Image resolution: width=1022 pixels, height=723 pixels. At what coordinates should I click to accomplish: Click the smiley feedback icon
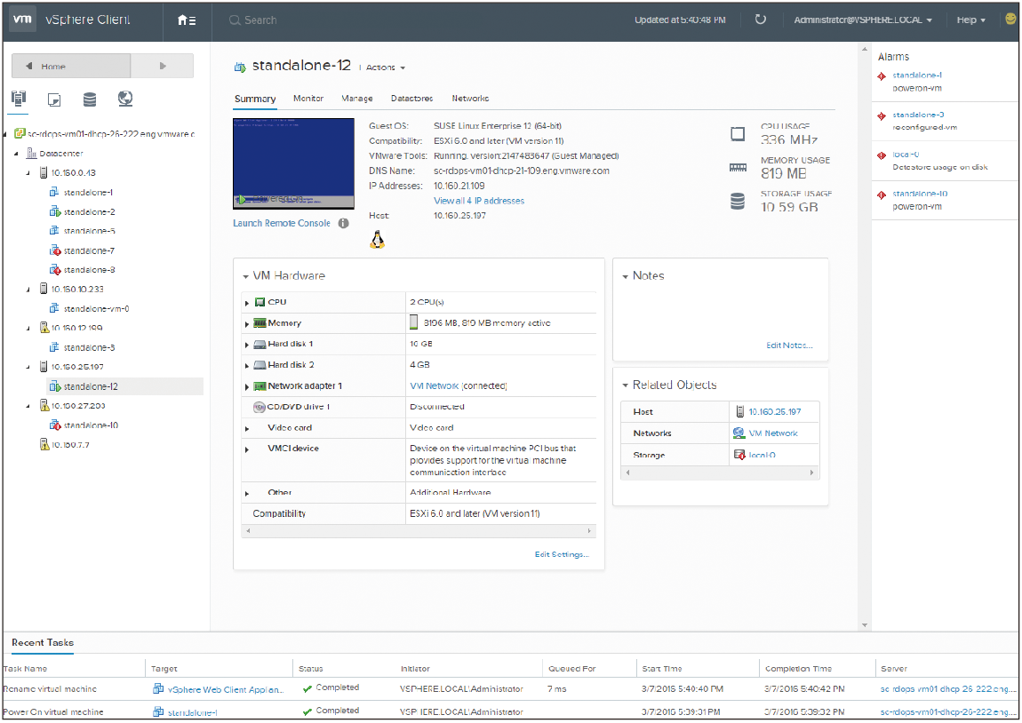tap(1011, 20)
